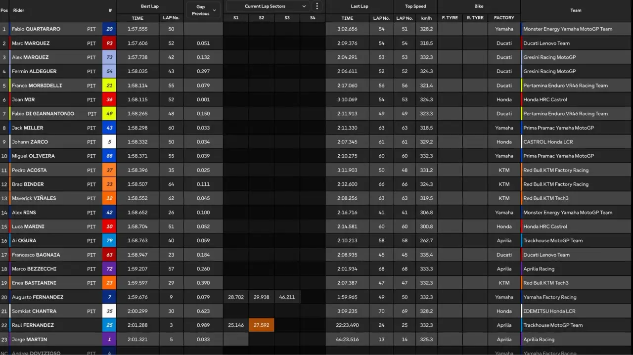
Task: Click team name CASTROL Honda LCR
Action: click(548, 142)
